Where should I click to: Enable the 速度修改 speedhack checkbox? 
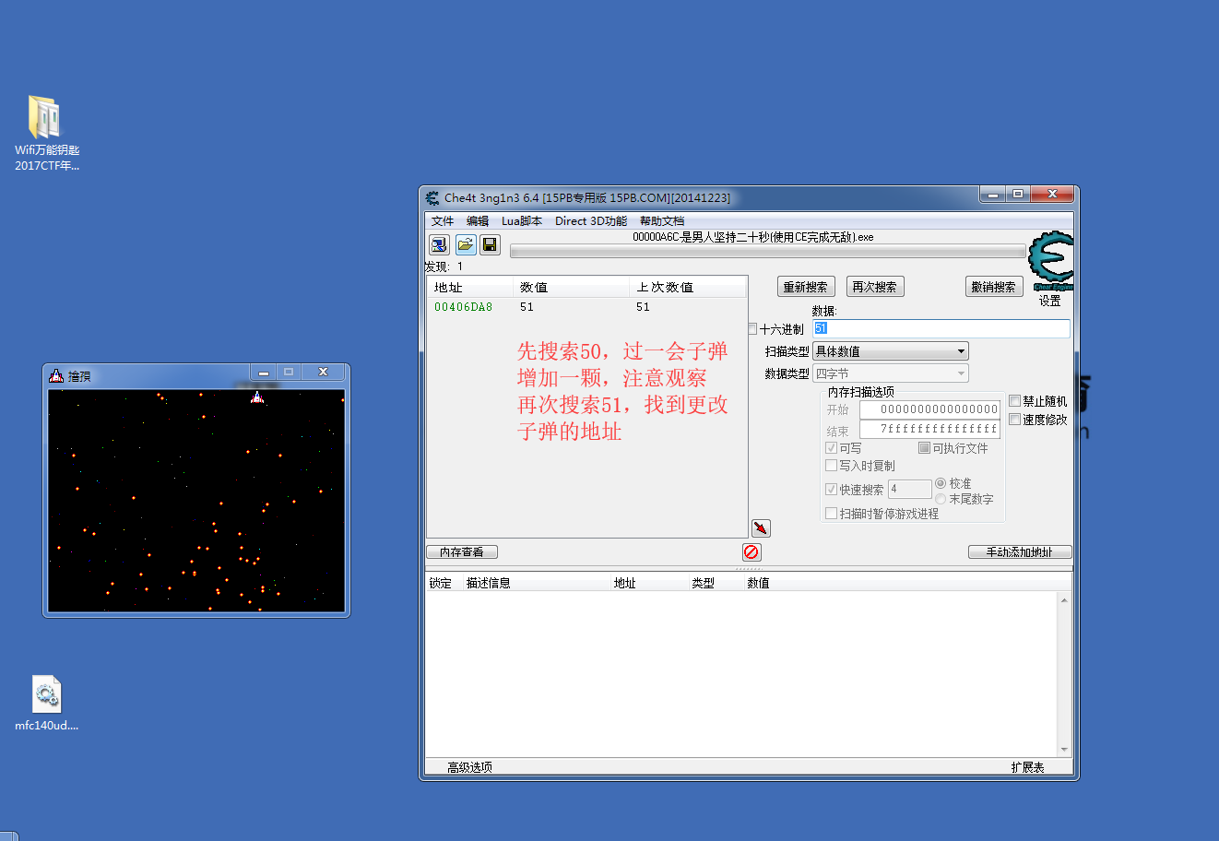pos(1015,420)
